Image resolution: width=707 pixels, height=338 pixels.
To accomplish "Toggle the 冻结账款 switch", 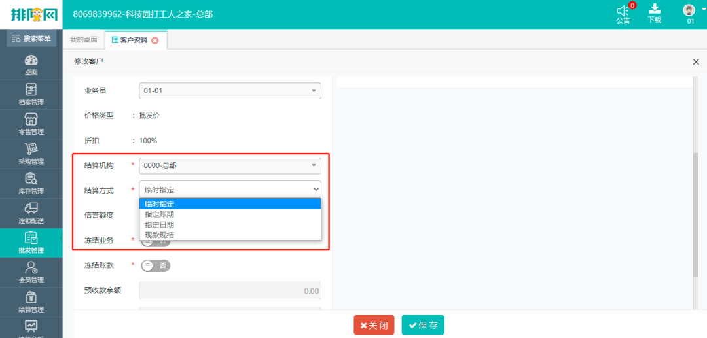I will [156, 265].
